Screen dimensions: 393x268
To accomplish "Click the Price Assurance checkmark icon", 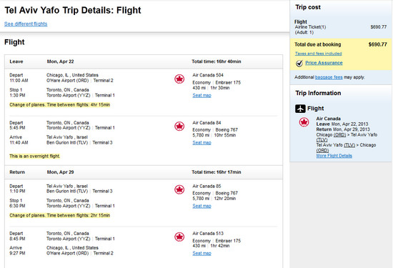I will click(x=299, y=63).
